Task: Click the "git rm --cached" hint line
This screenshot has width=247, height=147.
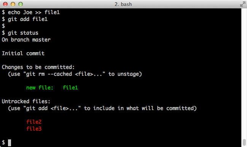Action: pos(75,74)
